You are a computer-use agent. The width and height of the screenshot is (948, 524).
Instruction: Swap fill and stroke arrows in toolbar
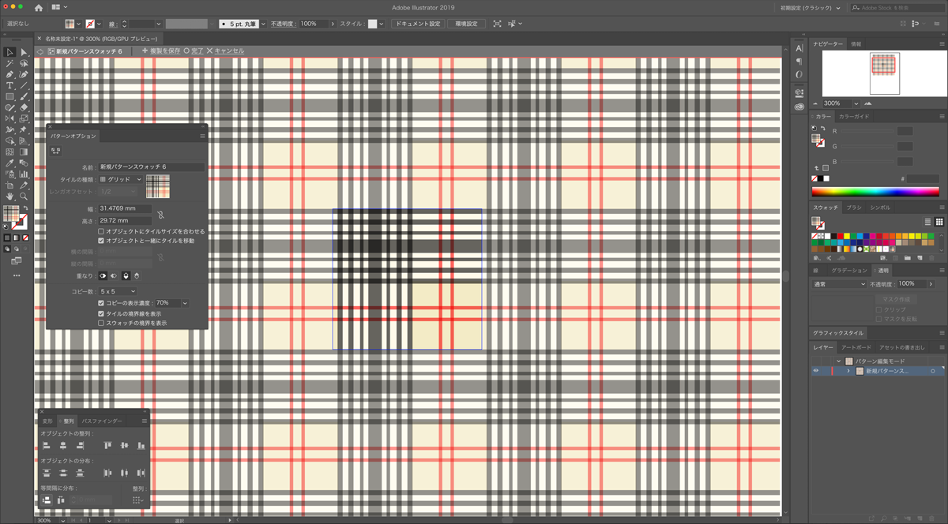click(x=25, y=208)
